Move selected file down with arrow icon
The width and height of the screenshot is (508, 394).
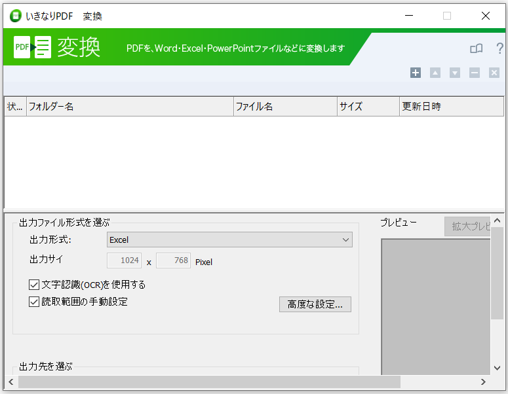[455, 73]
